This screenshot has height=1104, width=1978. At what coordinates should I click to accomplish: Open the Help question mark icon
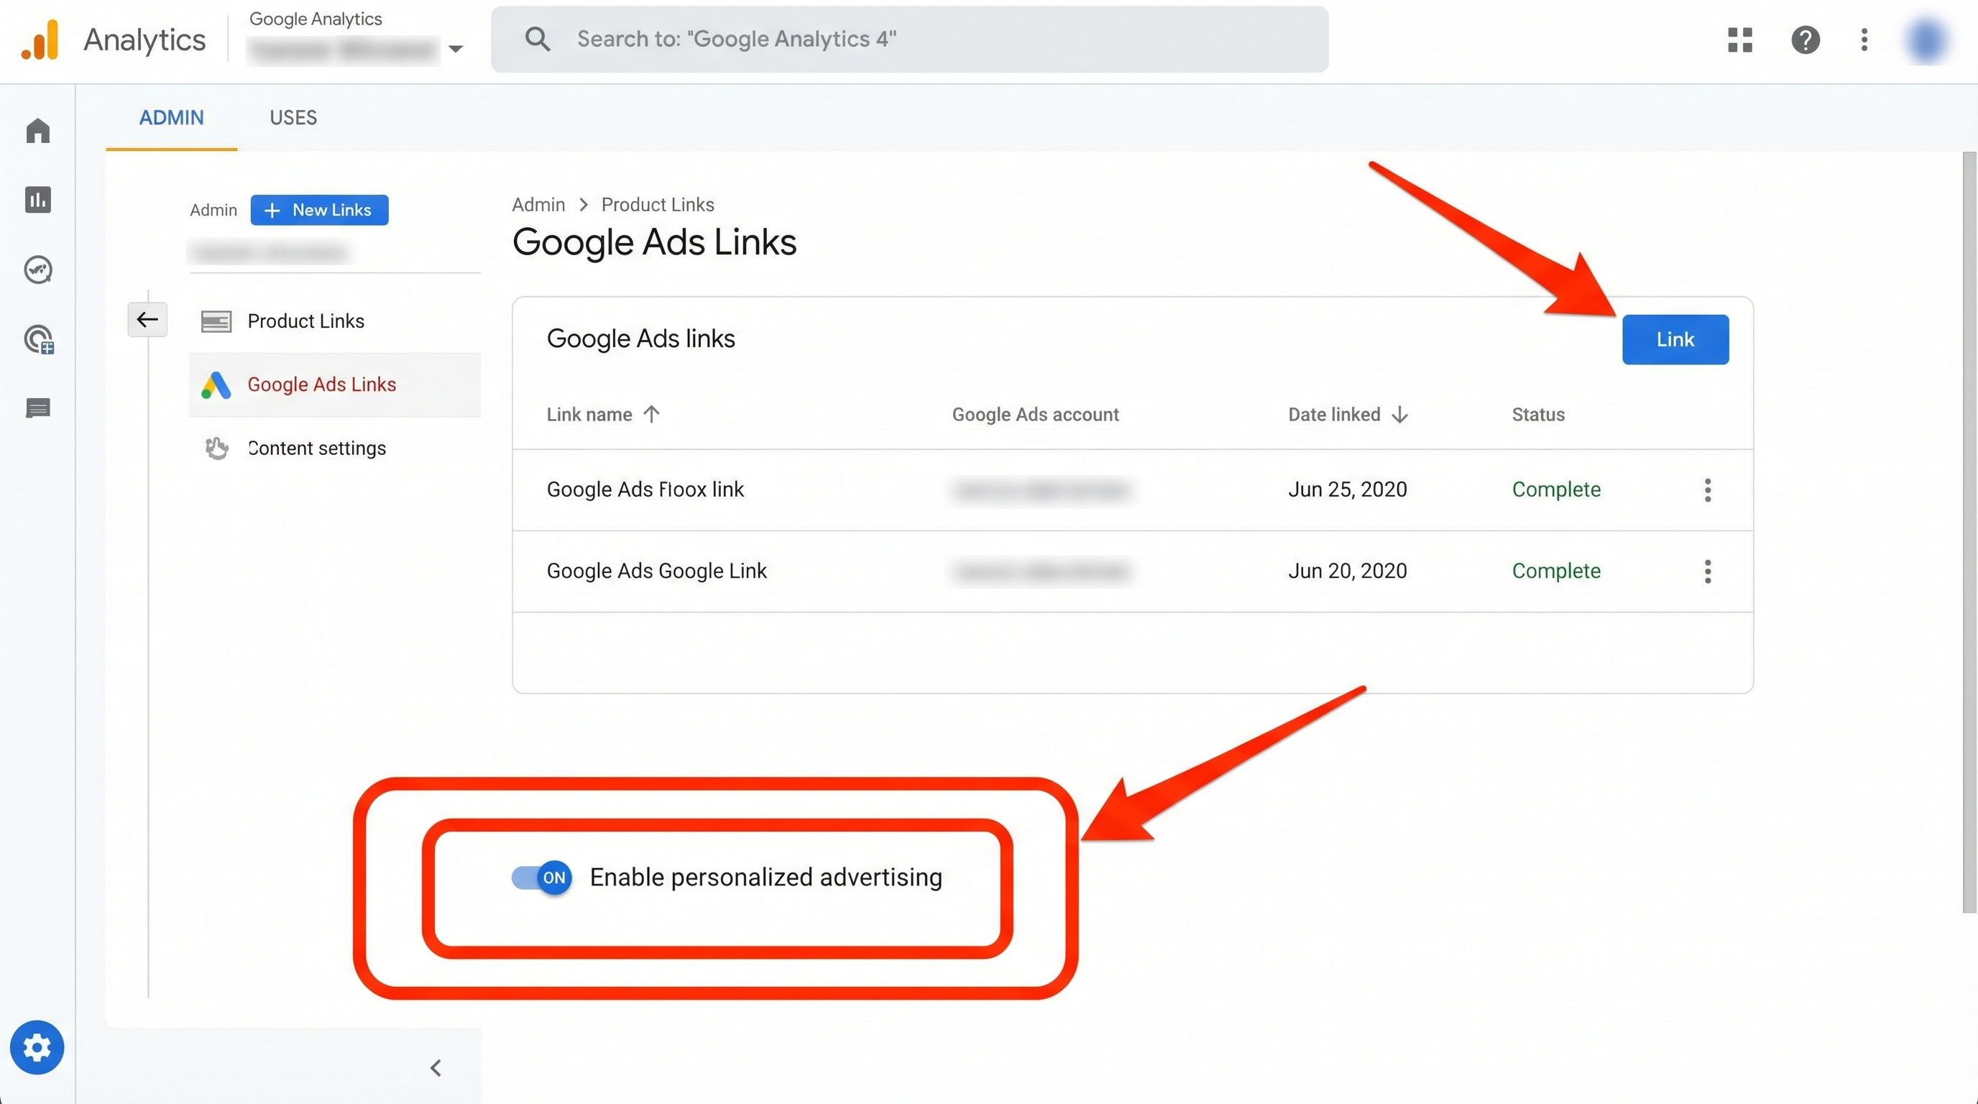pyautogui.click(x=1805, y=40)
